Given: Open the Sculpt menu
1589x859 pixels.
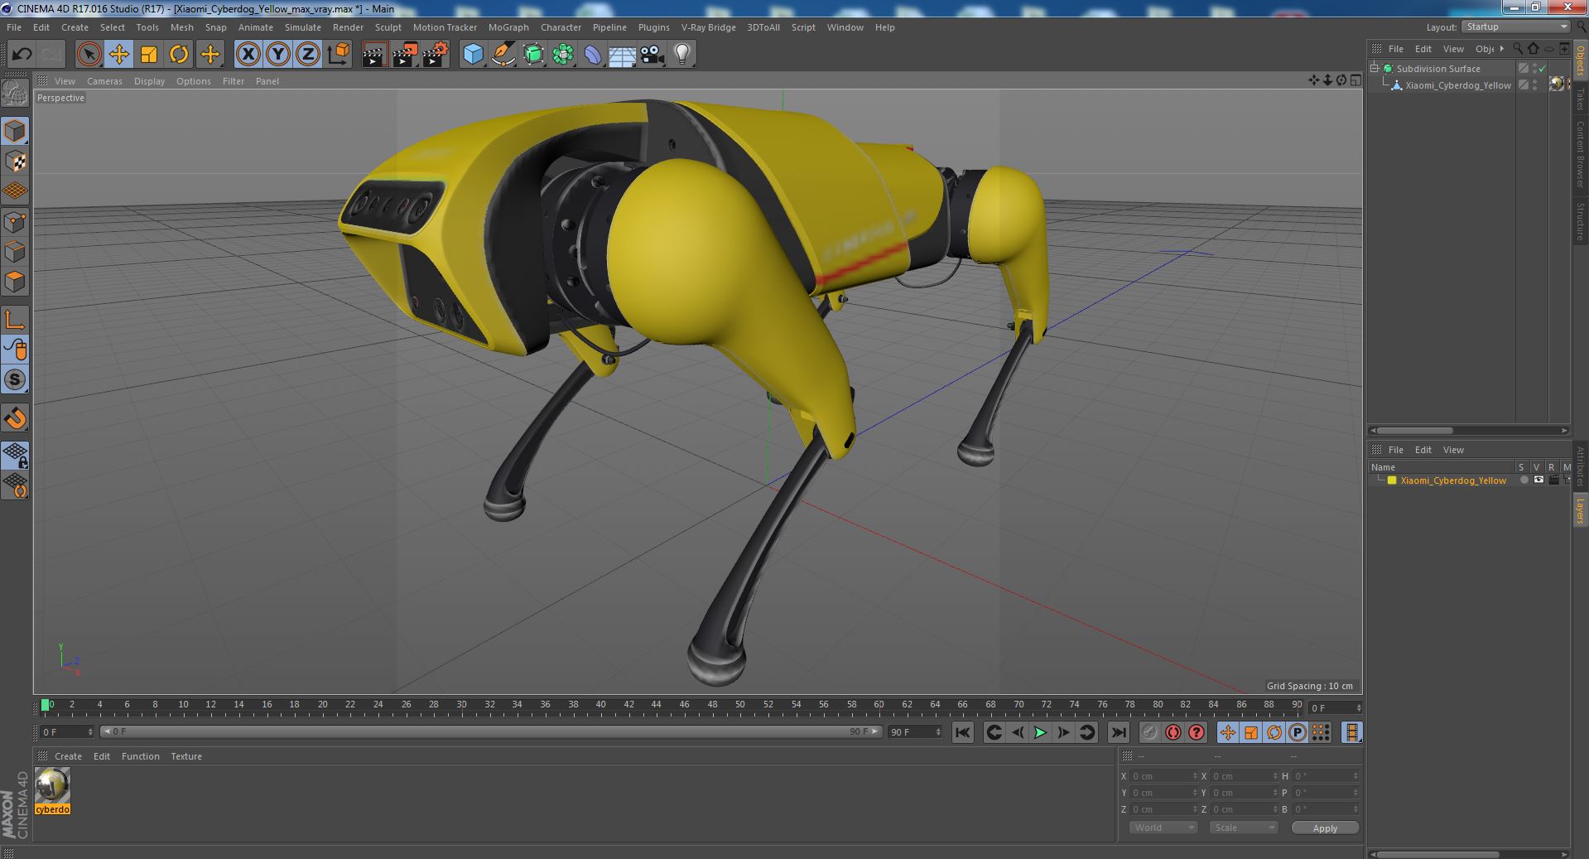Looking at the screenshot, I should [x=388, y=27].
